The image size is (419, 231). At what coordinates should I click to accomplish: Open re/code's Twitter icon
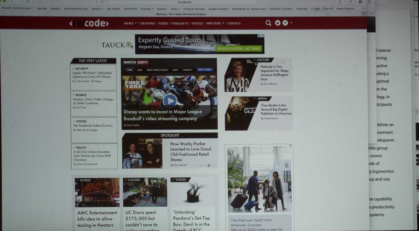click(x=278, y=23)
